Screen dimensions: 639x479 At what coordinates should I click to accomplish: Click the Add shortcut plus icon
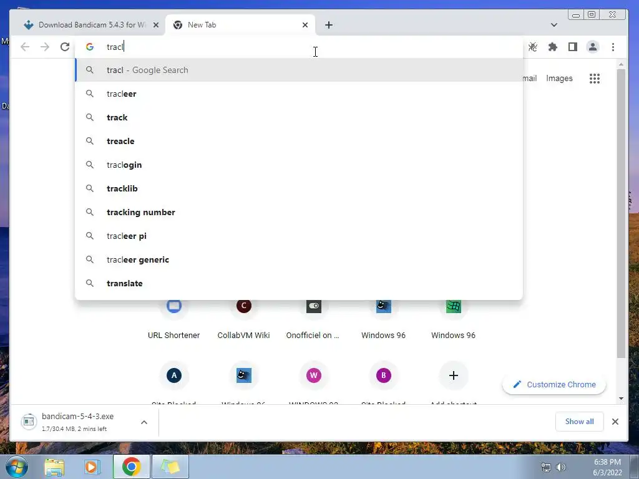coord(453,375)
